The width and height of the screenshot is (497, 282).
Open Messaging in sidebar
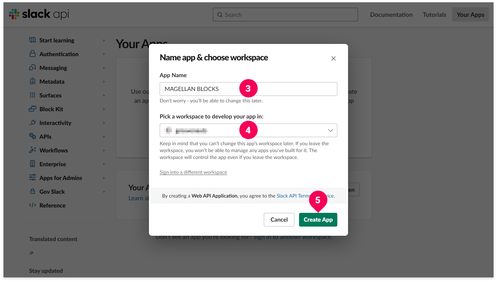pyautogui.click(x=53, y=68)
